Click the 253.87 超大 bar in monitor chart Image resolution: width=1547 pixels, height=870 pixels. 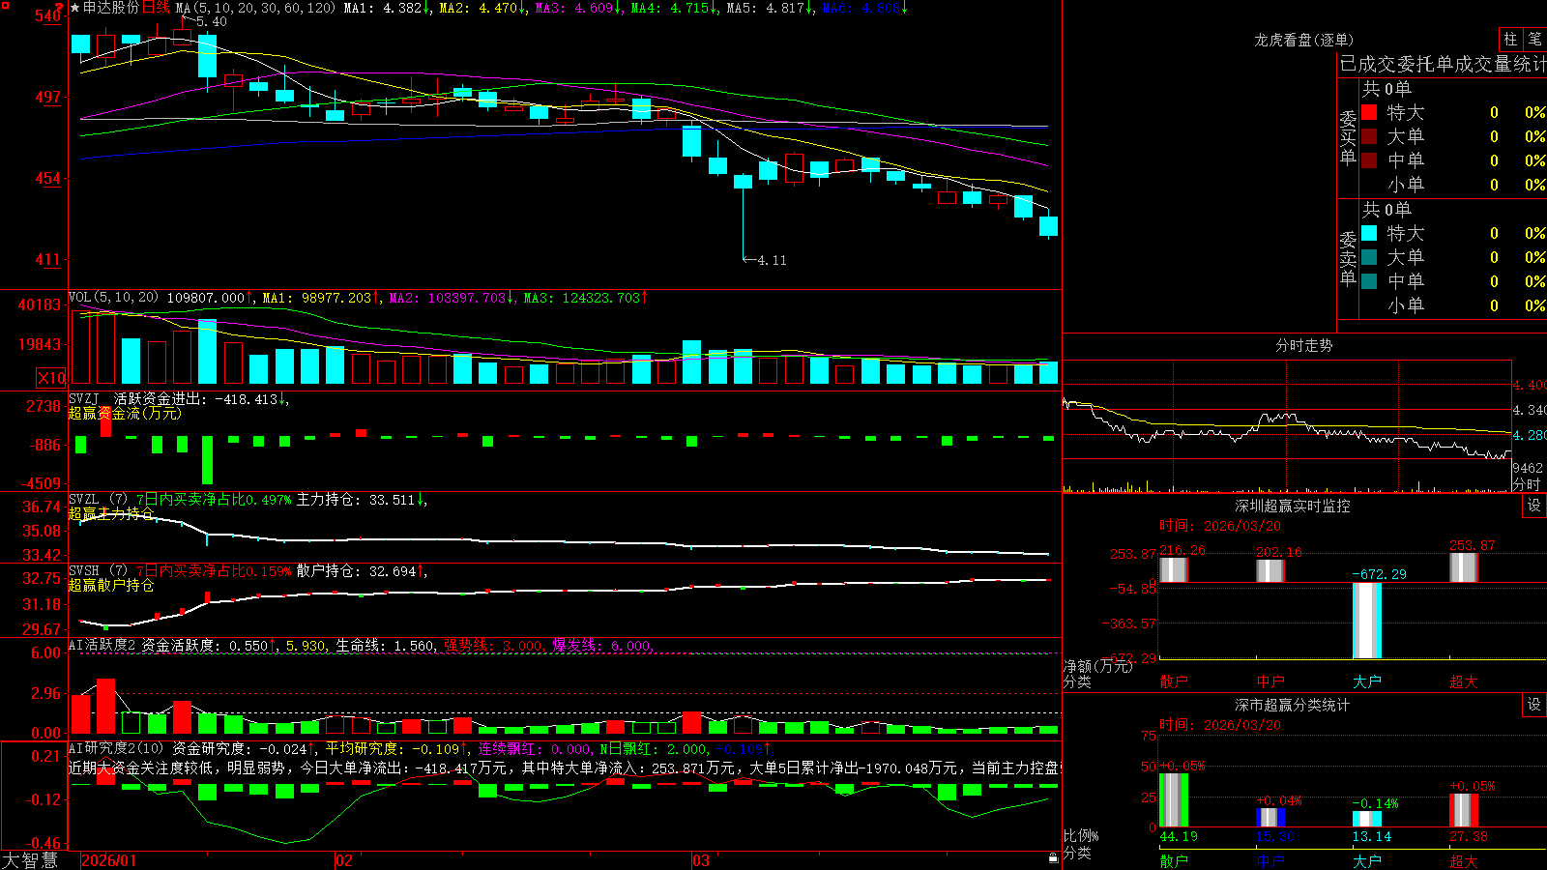coord(1464,567)
